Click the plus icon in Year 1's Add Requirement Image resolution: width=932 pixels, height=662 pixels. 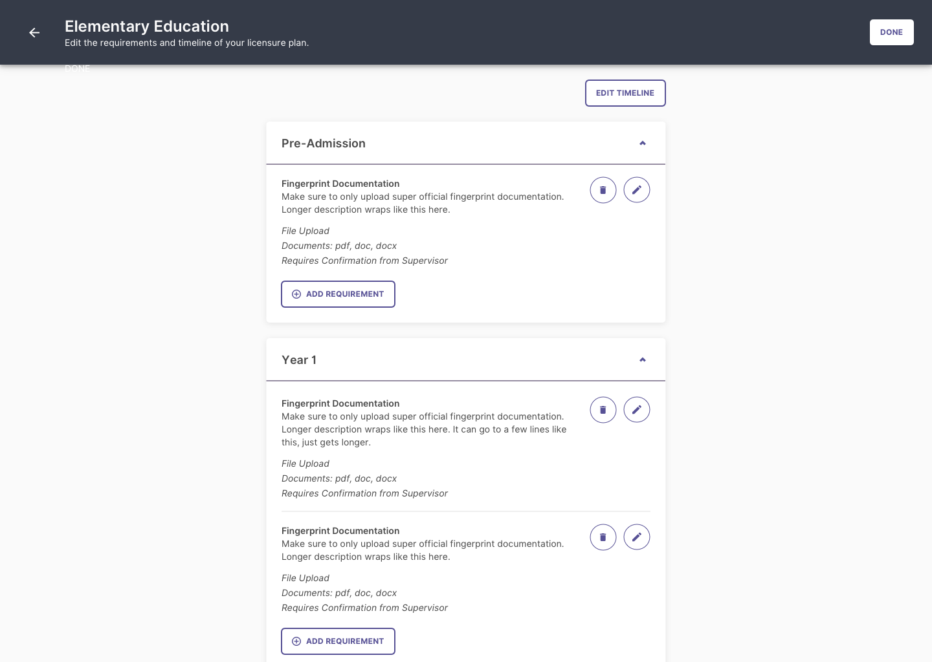pos(296,641)
